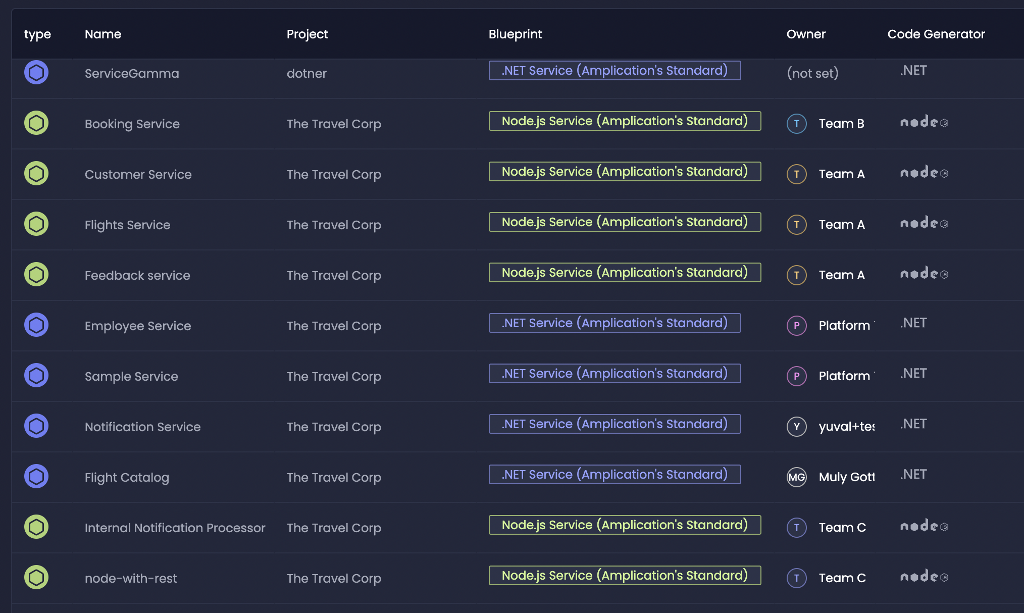Click Platform avatar in Sample Service row

(x=797, y=376)
